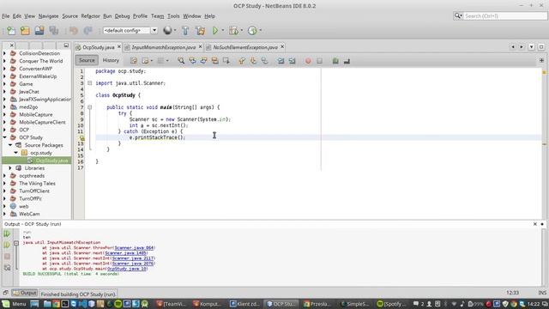This screenshot has height=309, width=549.
Task: Run the project with green play icon
Action: (x=215, y=31)
